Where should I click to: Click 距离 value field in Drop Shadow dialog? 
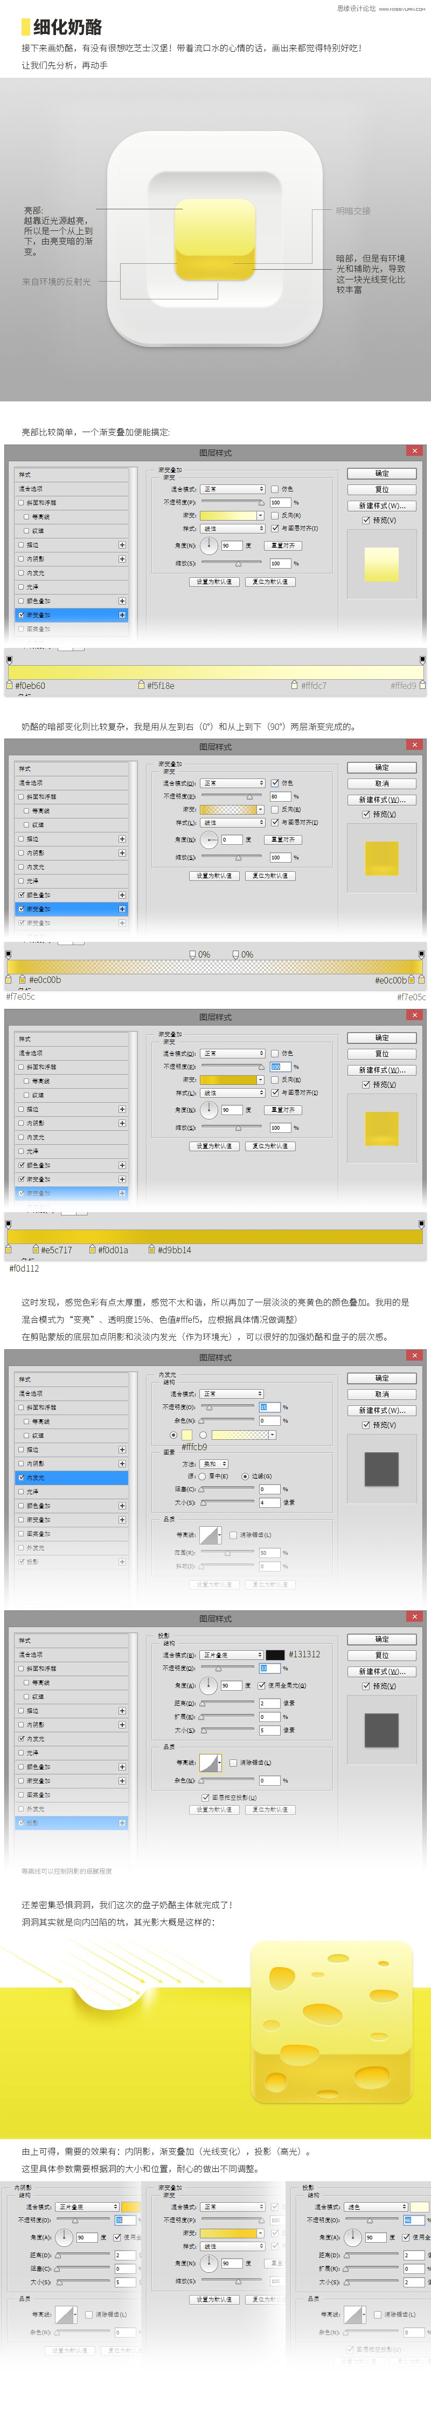click(269, 1703)
